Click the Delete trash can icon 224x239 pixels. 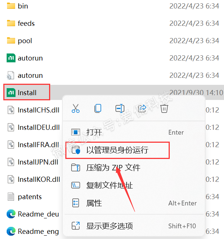[164, 108]
